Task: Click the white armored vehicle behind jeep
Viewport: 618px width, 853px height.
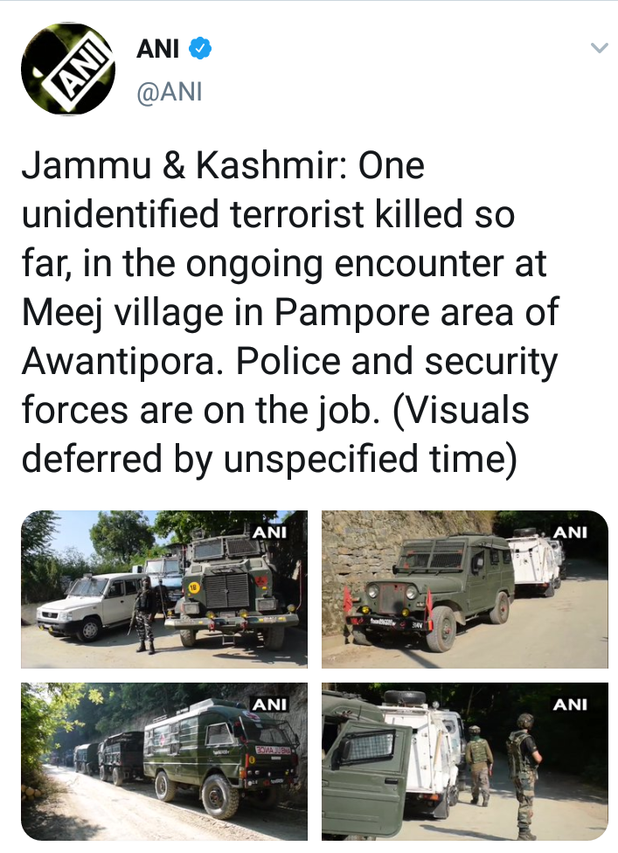Action: tap(536, 563)
